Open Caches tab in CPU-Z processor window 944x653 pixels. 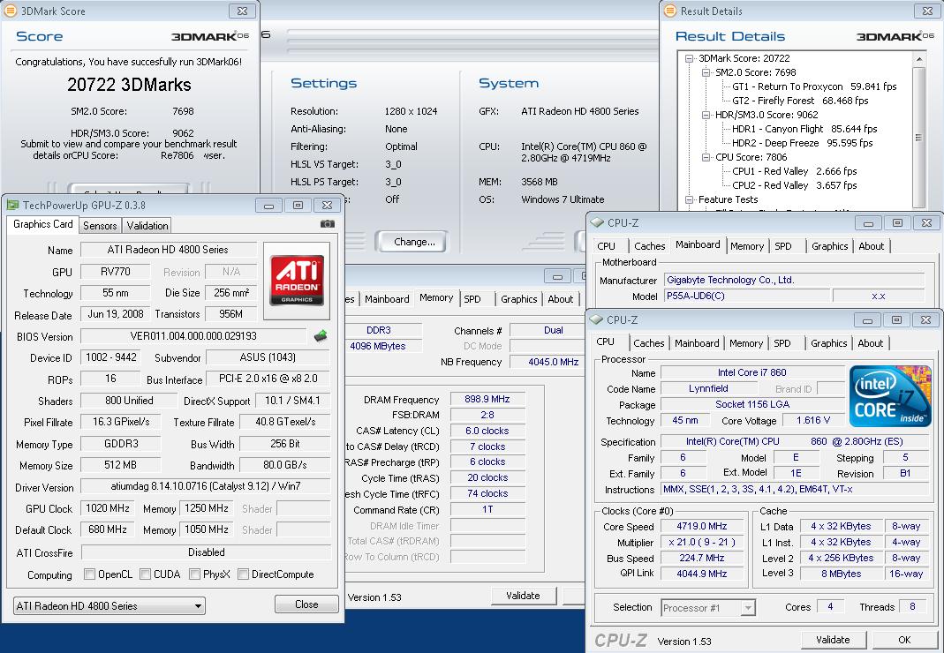(648, 343)
